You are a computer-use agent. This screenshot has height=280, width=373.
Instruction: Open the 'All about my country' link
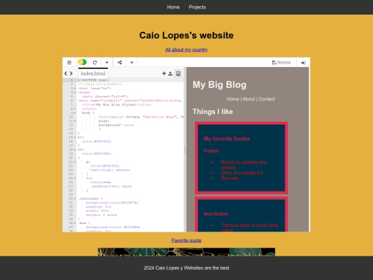pos(186,50)
